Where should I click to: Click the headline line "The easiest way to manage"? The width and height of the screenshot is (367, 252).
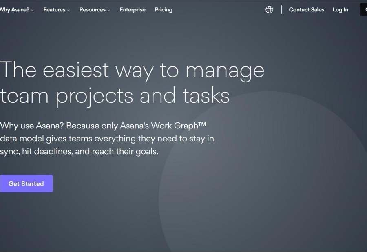[x=132, y=70]
